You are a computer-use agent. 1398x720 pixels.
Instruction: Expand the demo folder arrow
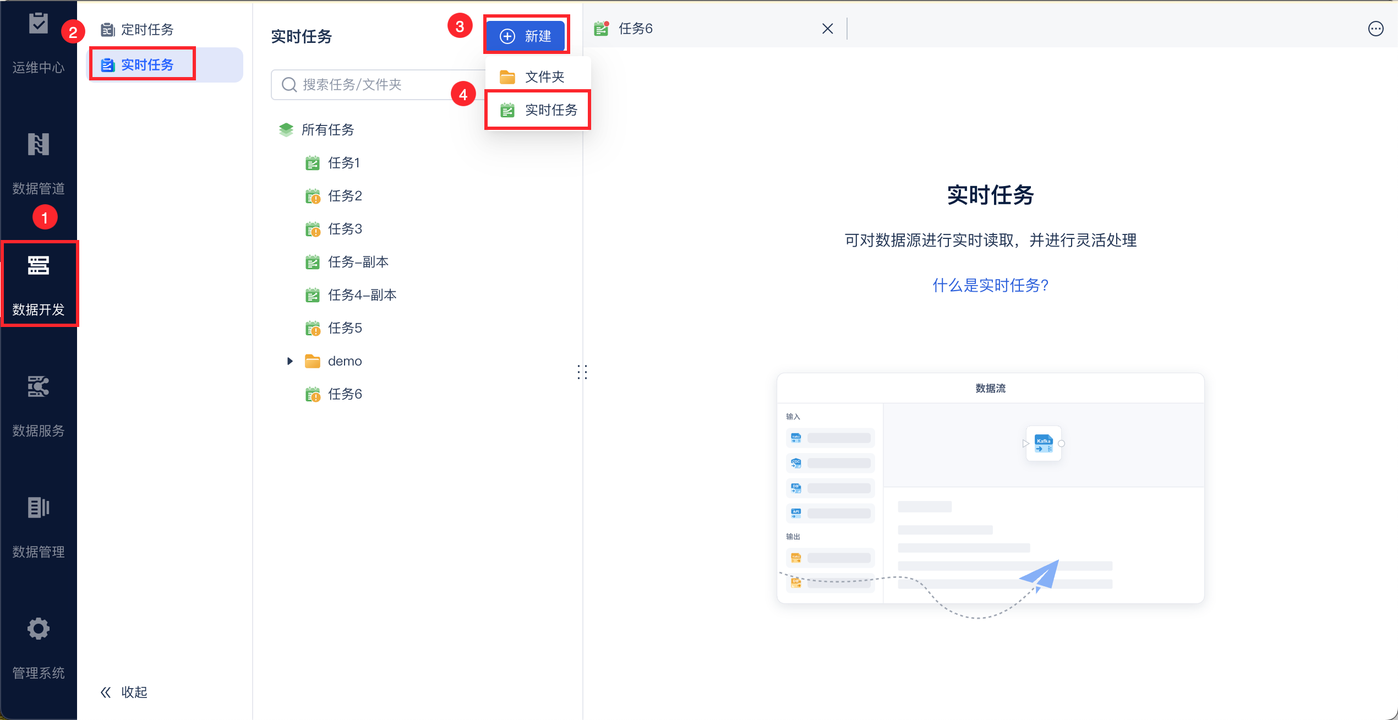pos(290,361)
